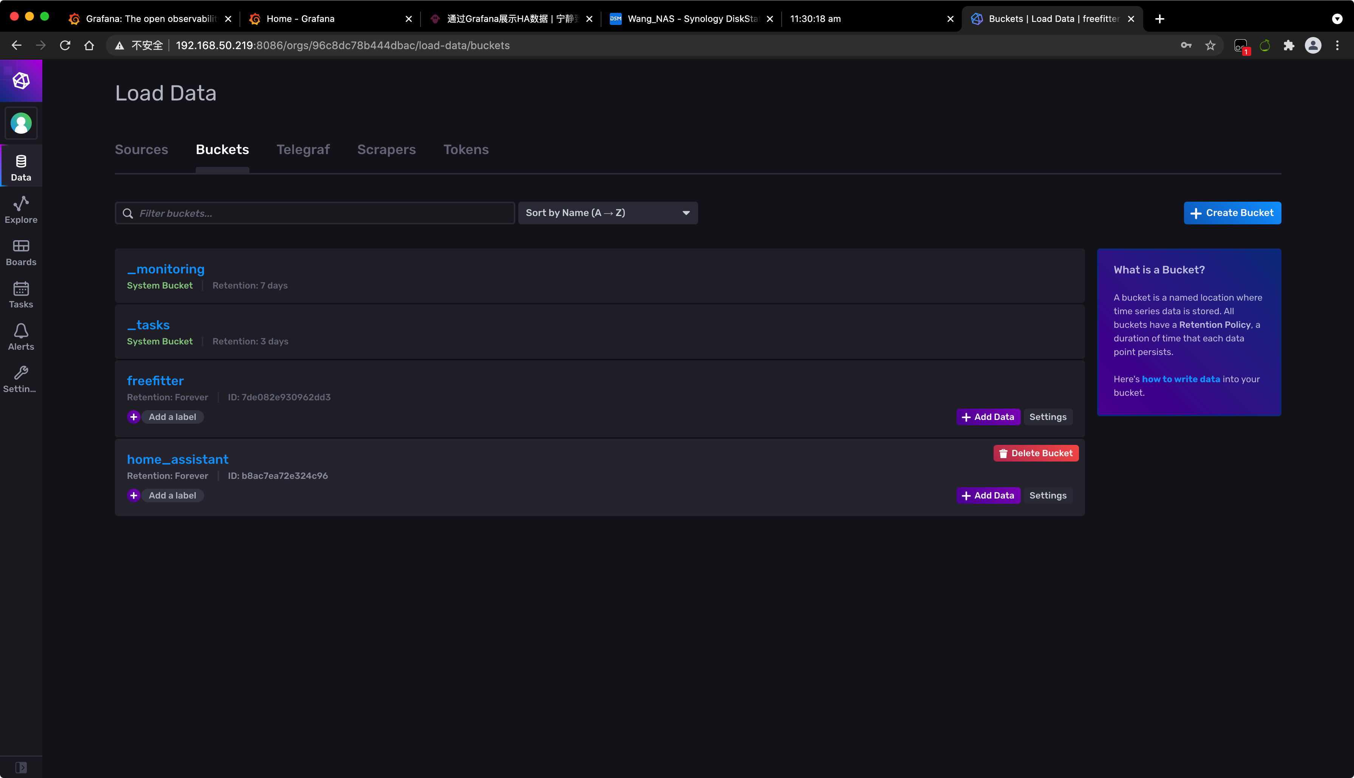
Task: Click the freefitter ID 7de082e930962dd3 text
Action: tap(279, 397)
